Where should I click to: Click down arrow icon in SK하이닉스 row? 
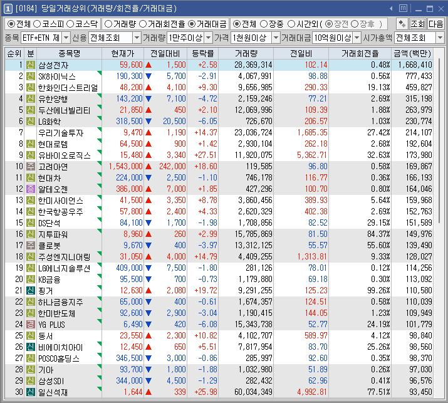[148, 76]
